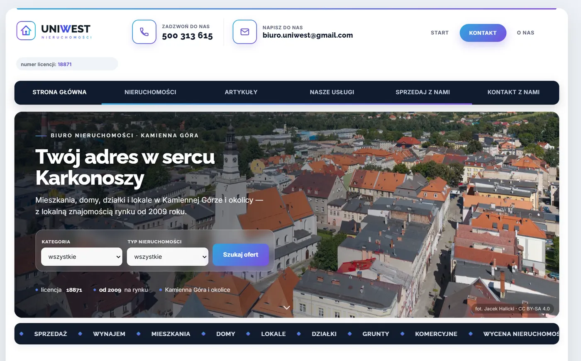The image size is (581, 361).
Task: Open the NIERUCHOMOŚCI menu item
Action: (150, 92)
